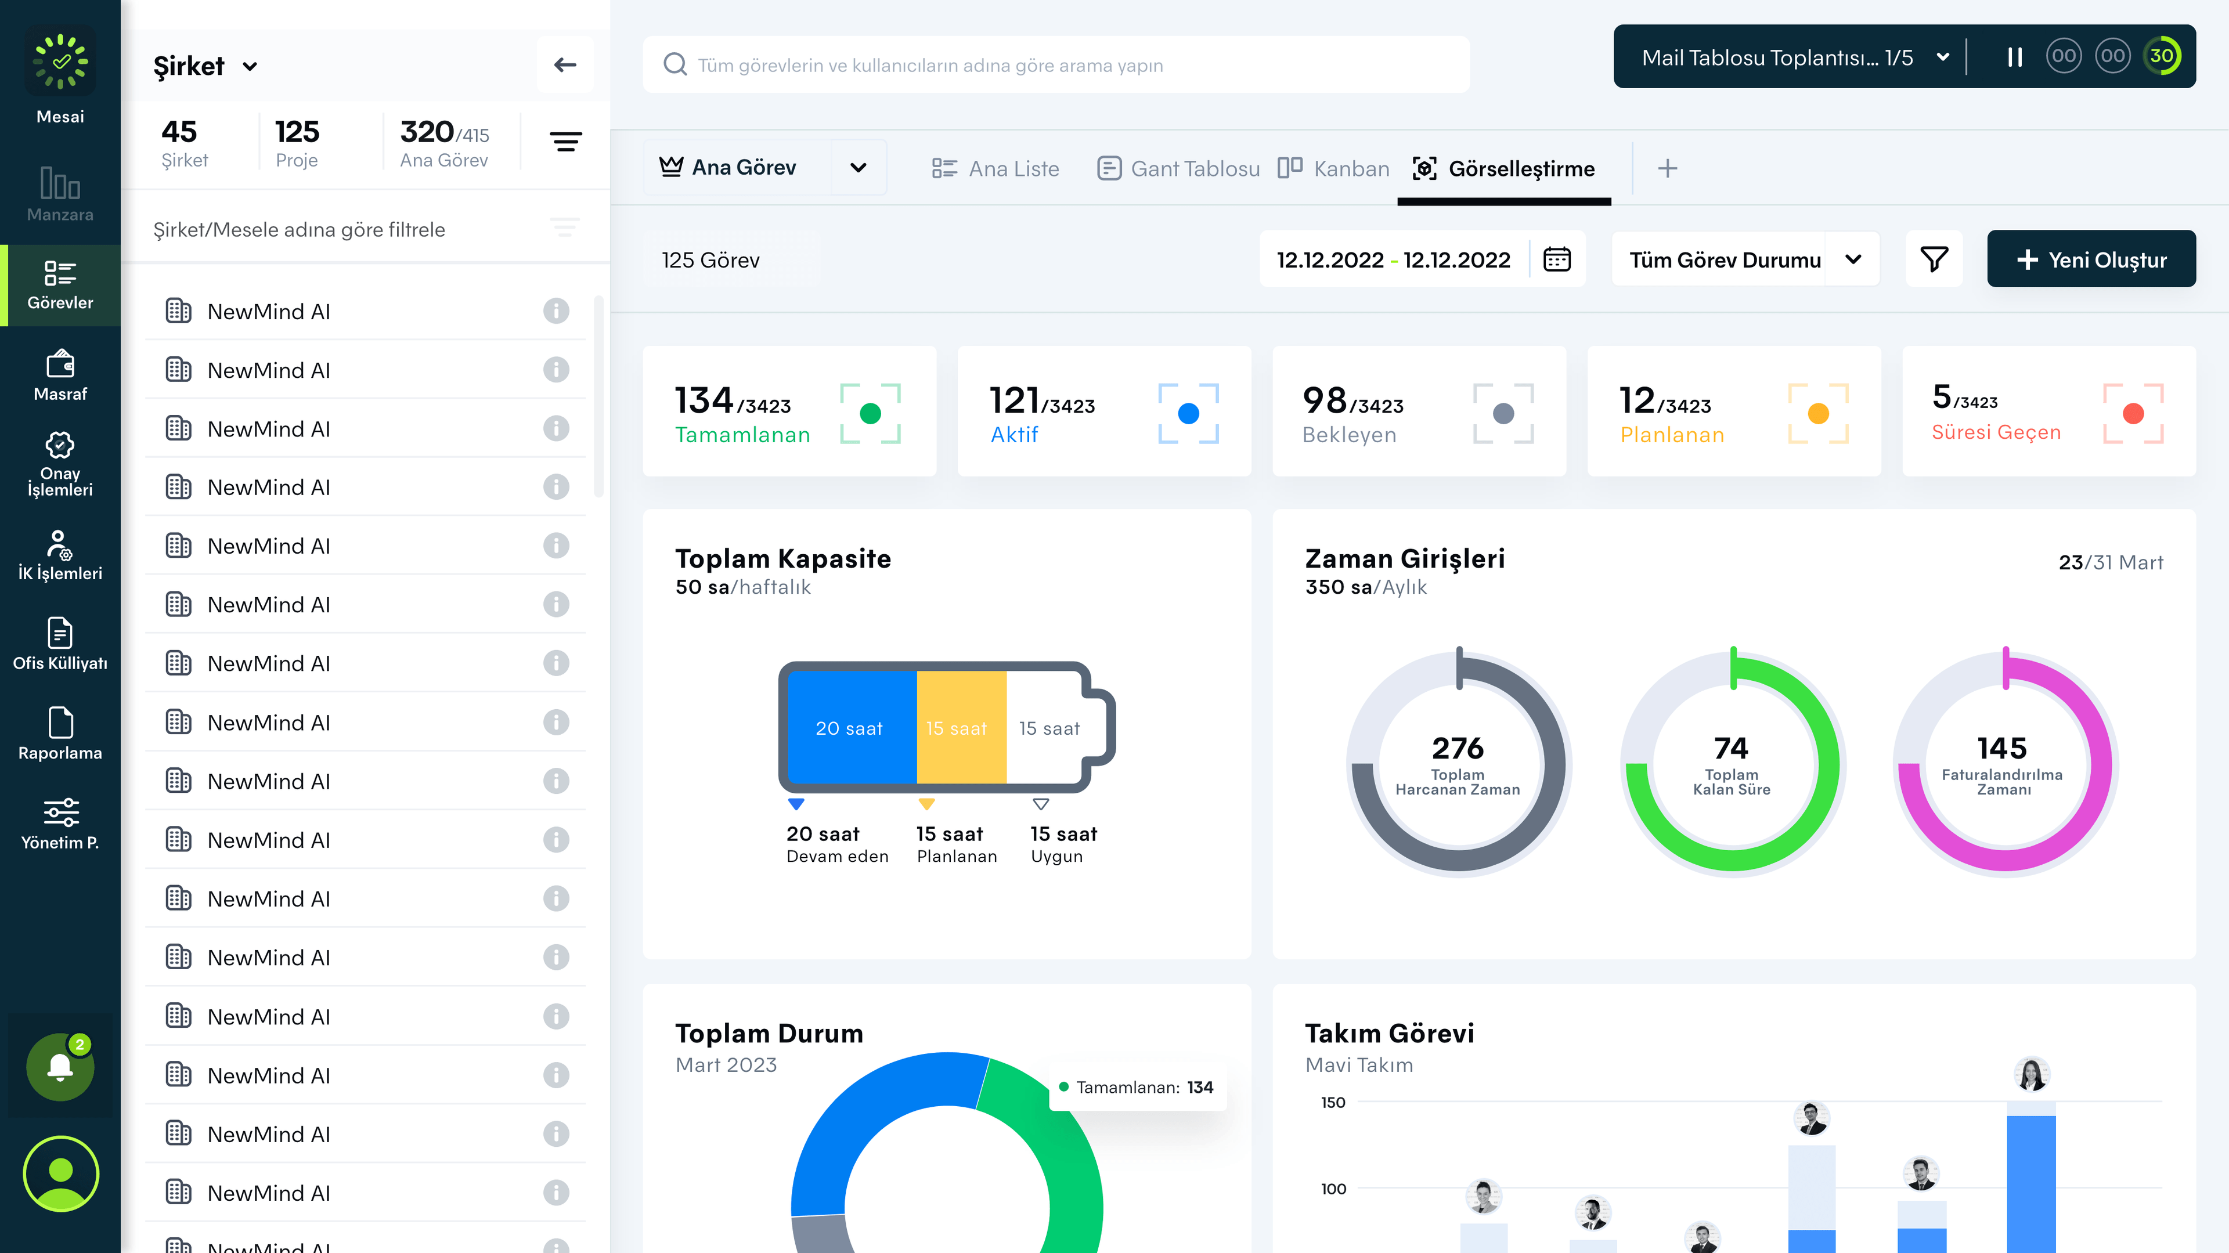Open Onay İşlemleri approval icon
The height and width of the screenshot is (1253, 2229).
[x=60, y=446]
